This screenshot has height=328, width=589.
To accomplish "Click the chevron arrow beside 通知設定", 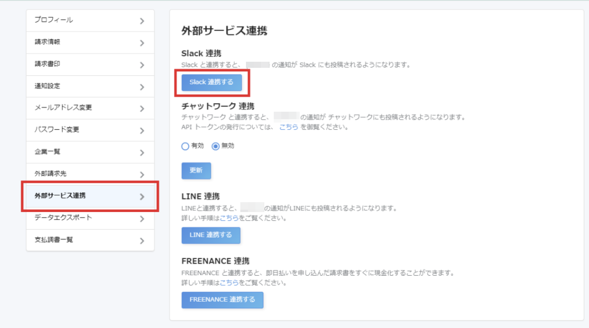I will tap(142, 87).
